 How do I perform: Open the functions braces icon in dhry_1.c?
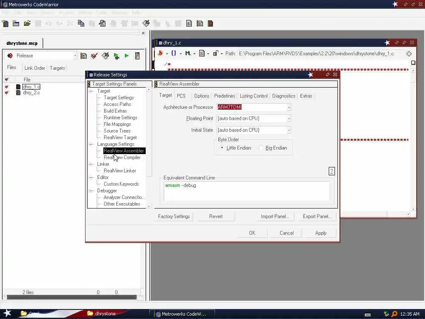click(174, 53)
